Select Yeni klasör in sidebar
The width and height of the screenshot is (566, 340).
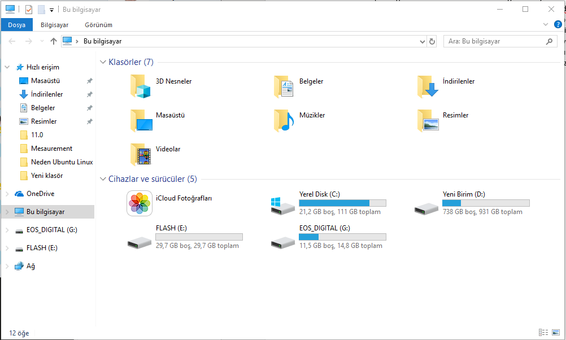[x=47, y=176]
